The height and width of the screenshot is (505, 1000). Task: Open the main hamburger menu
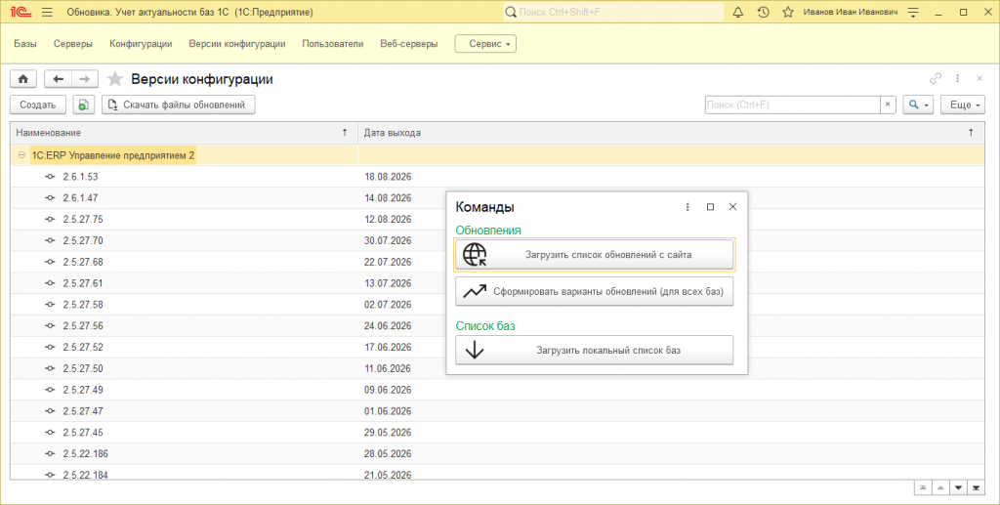point(47,12)
